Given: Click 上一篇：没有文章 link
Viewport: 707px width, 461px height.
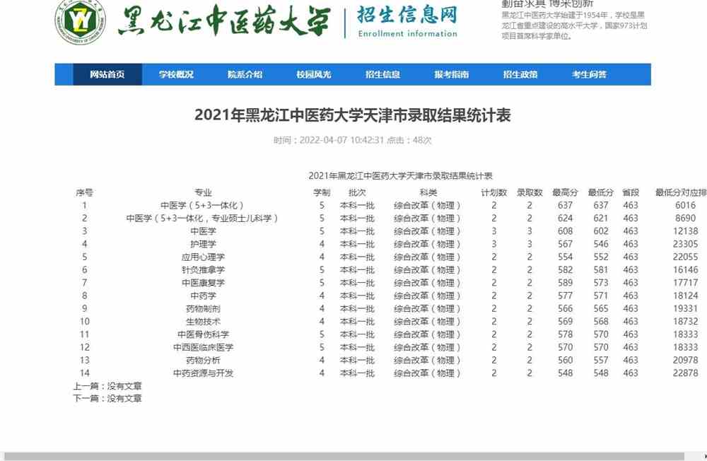Looking at the screenshot, I should 107,386.
